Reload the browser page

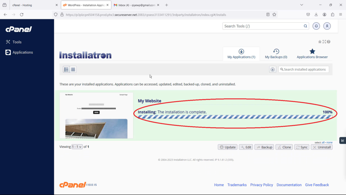(22, 15)
